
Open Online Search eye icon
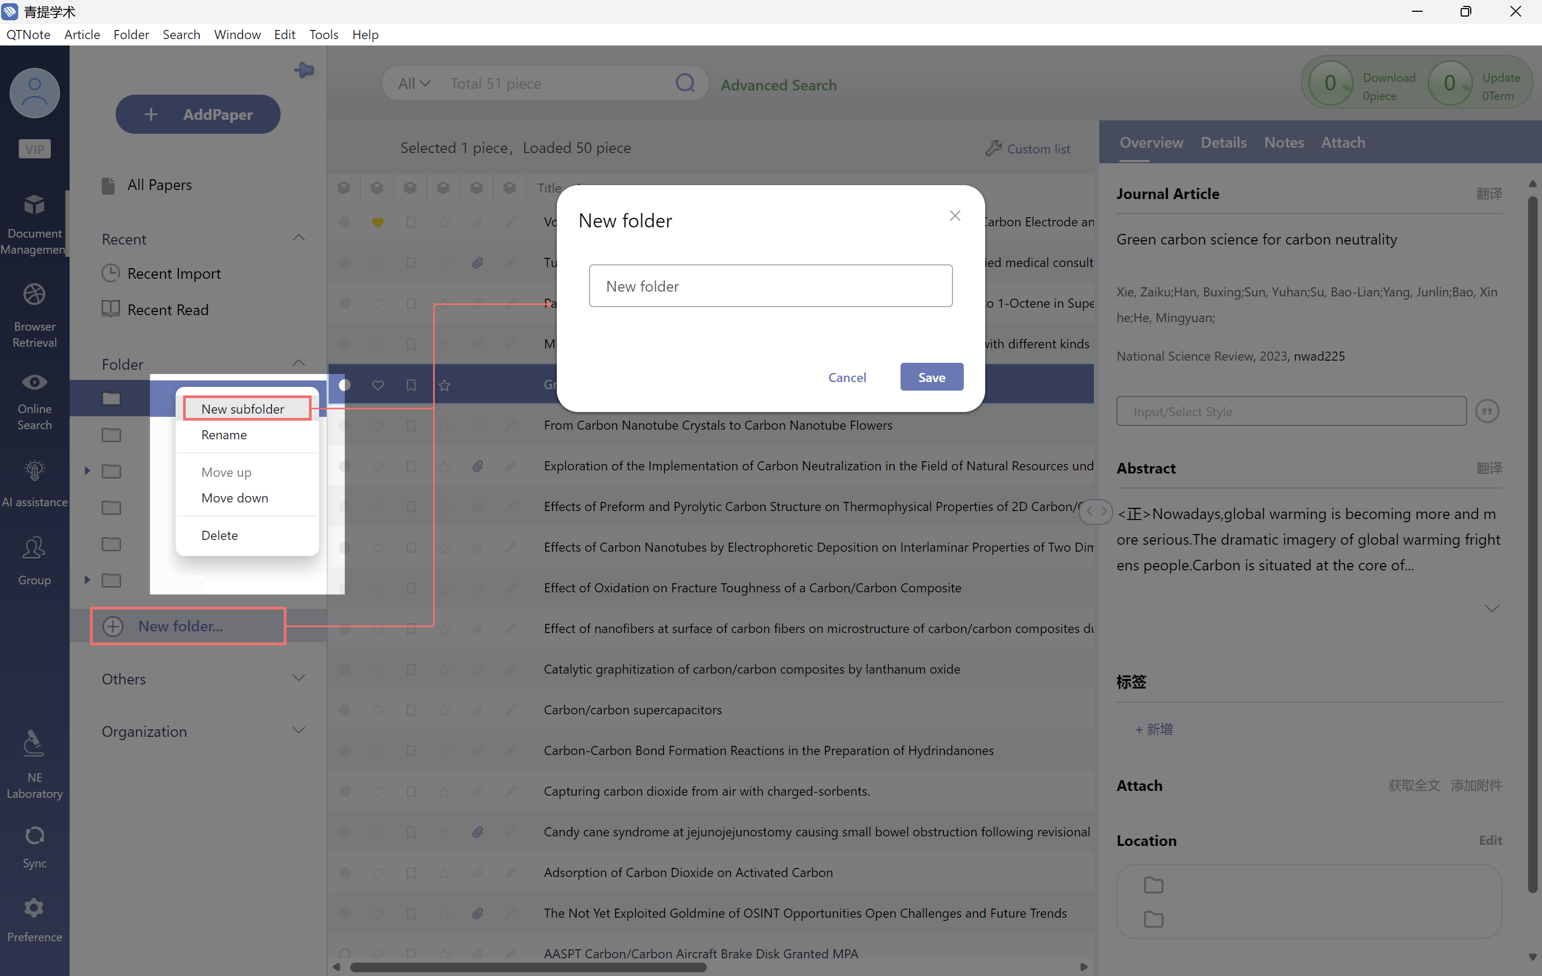35,383
